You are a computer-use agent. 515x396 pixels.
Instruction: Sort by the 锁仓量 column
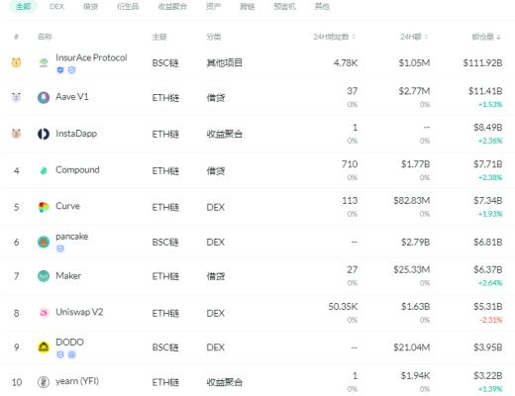pyautogui.click(x=486, y=37)
